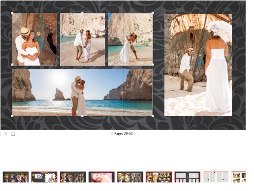Select the photo of couple embracing by rusty hull
Image resolution: width=254 pixels, height=191 pixels.
[34, 39]
